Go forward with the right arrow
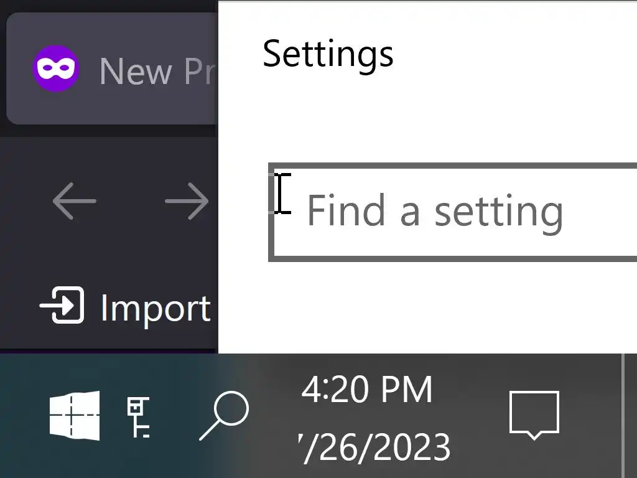Screen dimensions: 637x478 (187, 201)
